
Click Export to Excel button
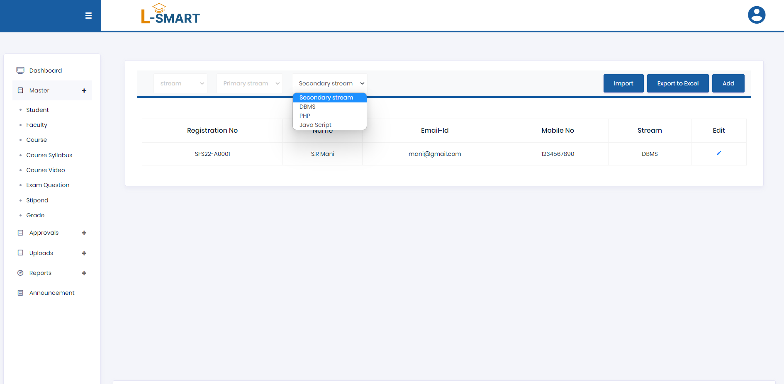(677, 83)
